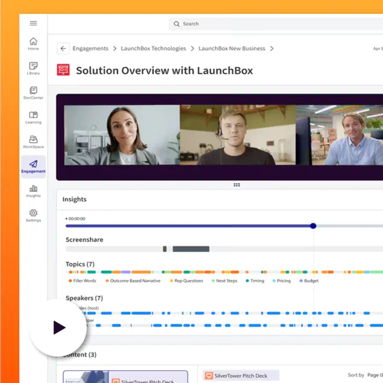383x383 pixels.
Task: Open the Insights bar chart icon
Action: click(x=33, y=191)
